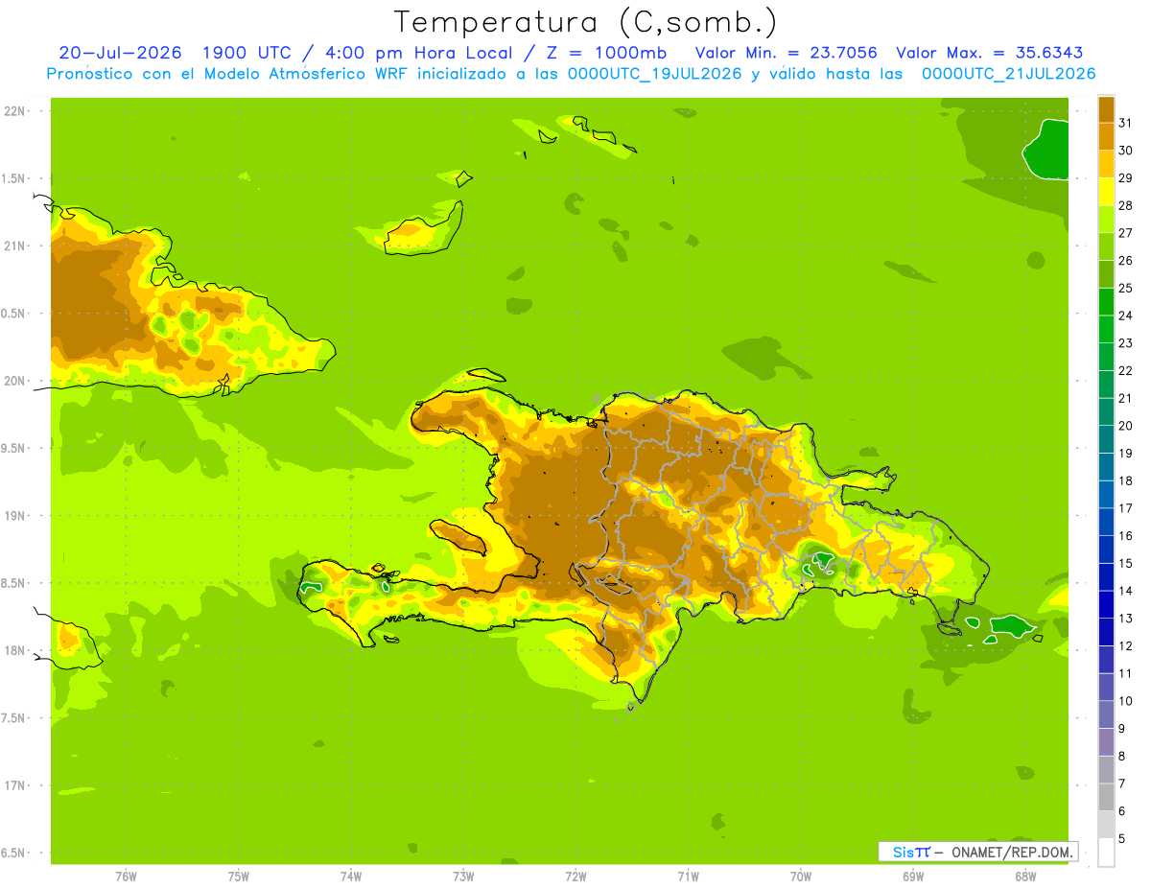Click the dark blue legend swatch between 12 and 13
The height and width of the screenshot is (889, 1151).
pos(1106,632)
